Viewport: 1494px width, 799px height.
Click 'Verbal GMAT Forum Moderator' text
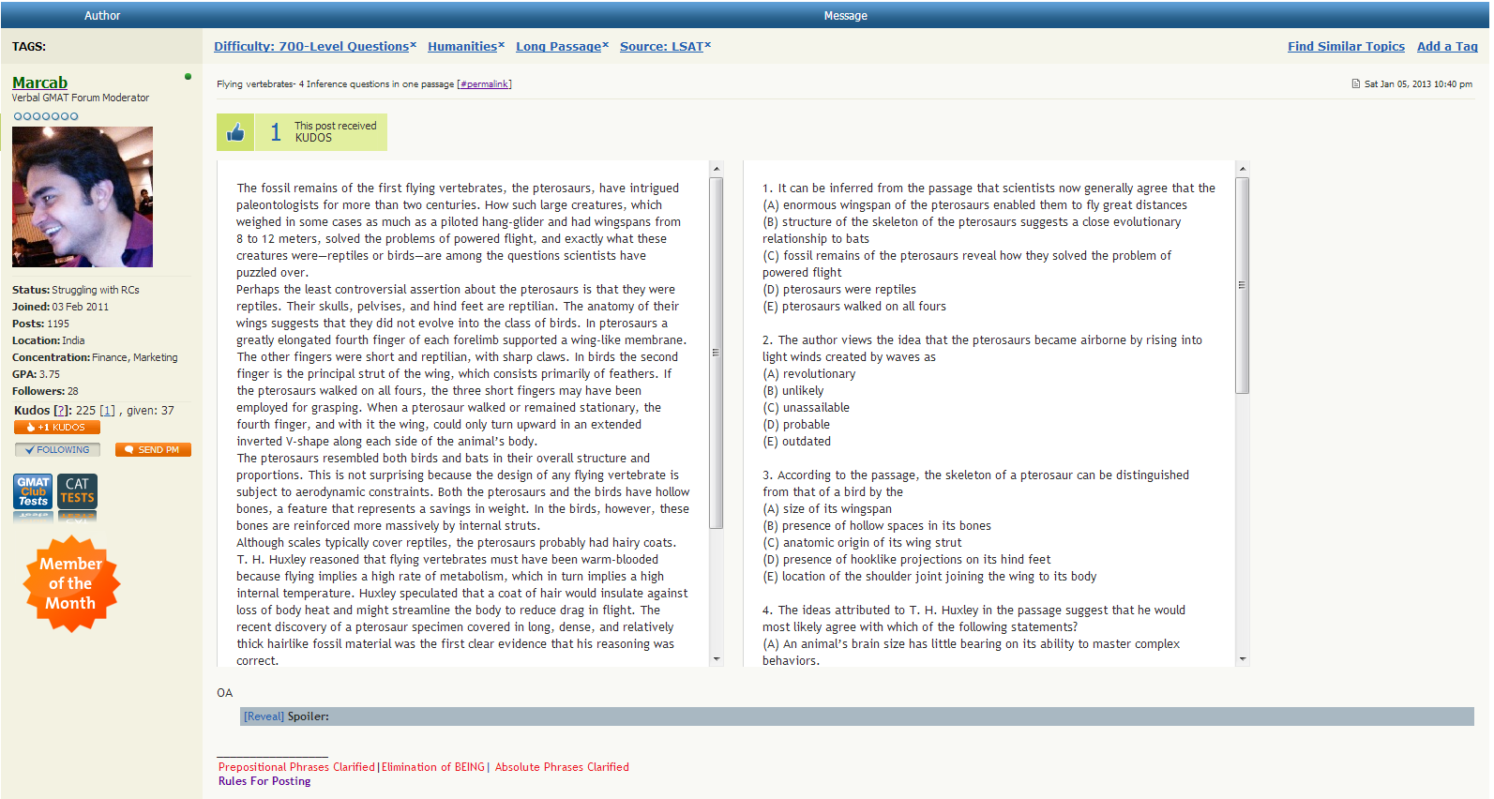click(81, 98)
